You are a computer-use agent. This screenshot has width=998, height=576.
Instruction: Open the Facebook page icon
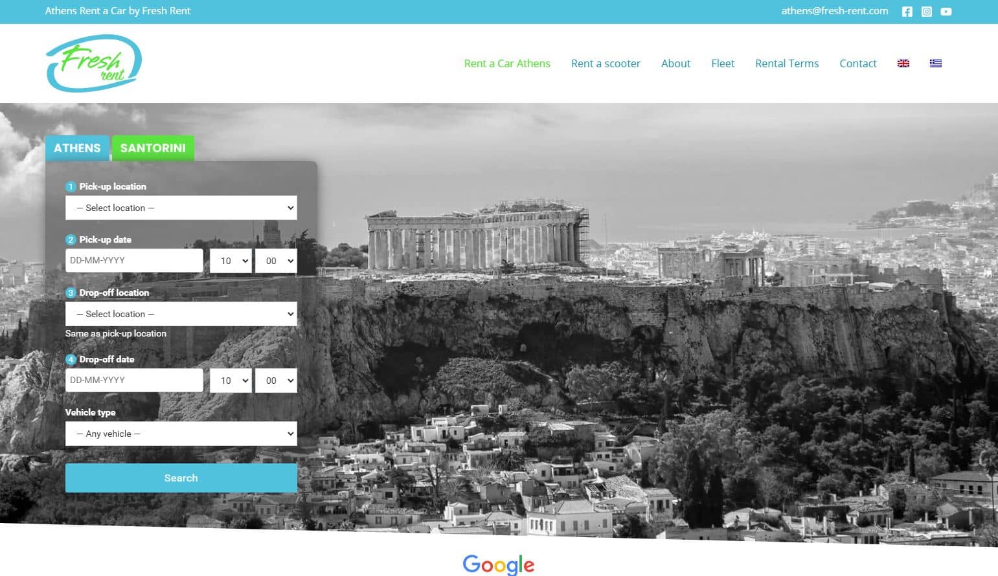pyautogui.click(x=907, y=12)
